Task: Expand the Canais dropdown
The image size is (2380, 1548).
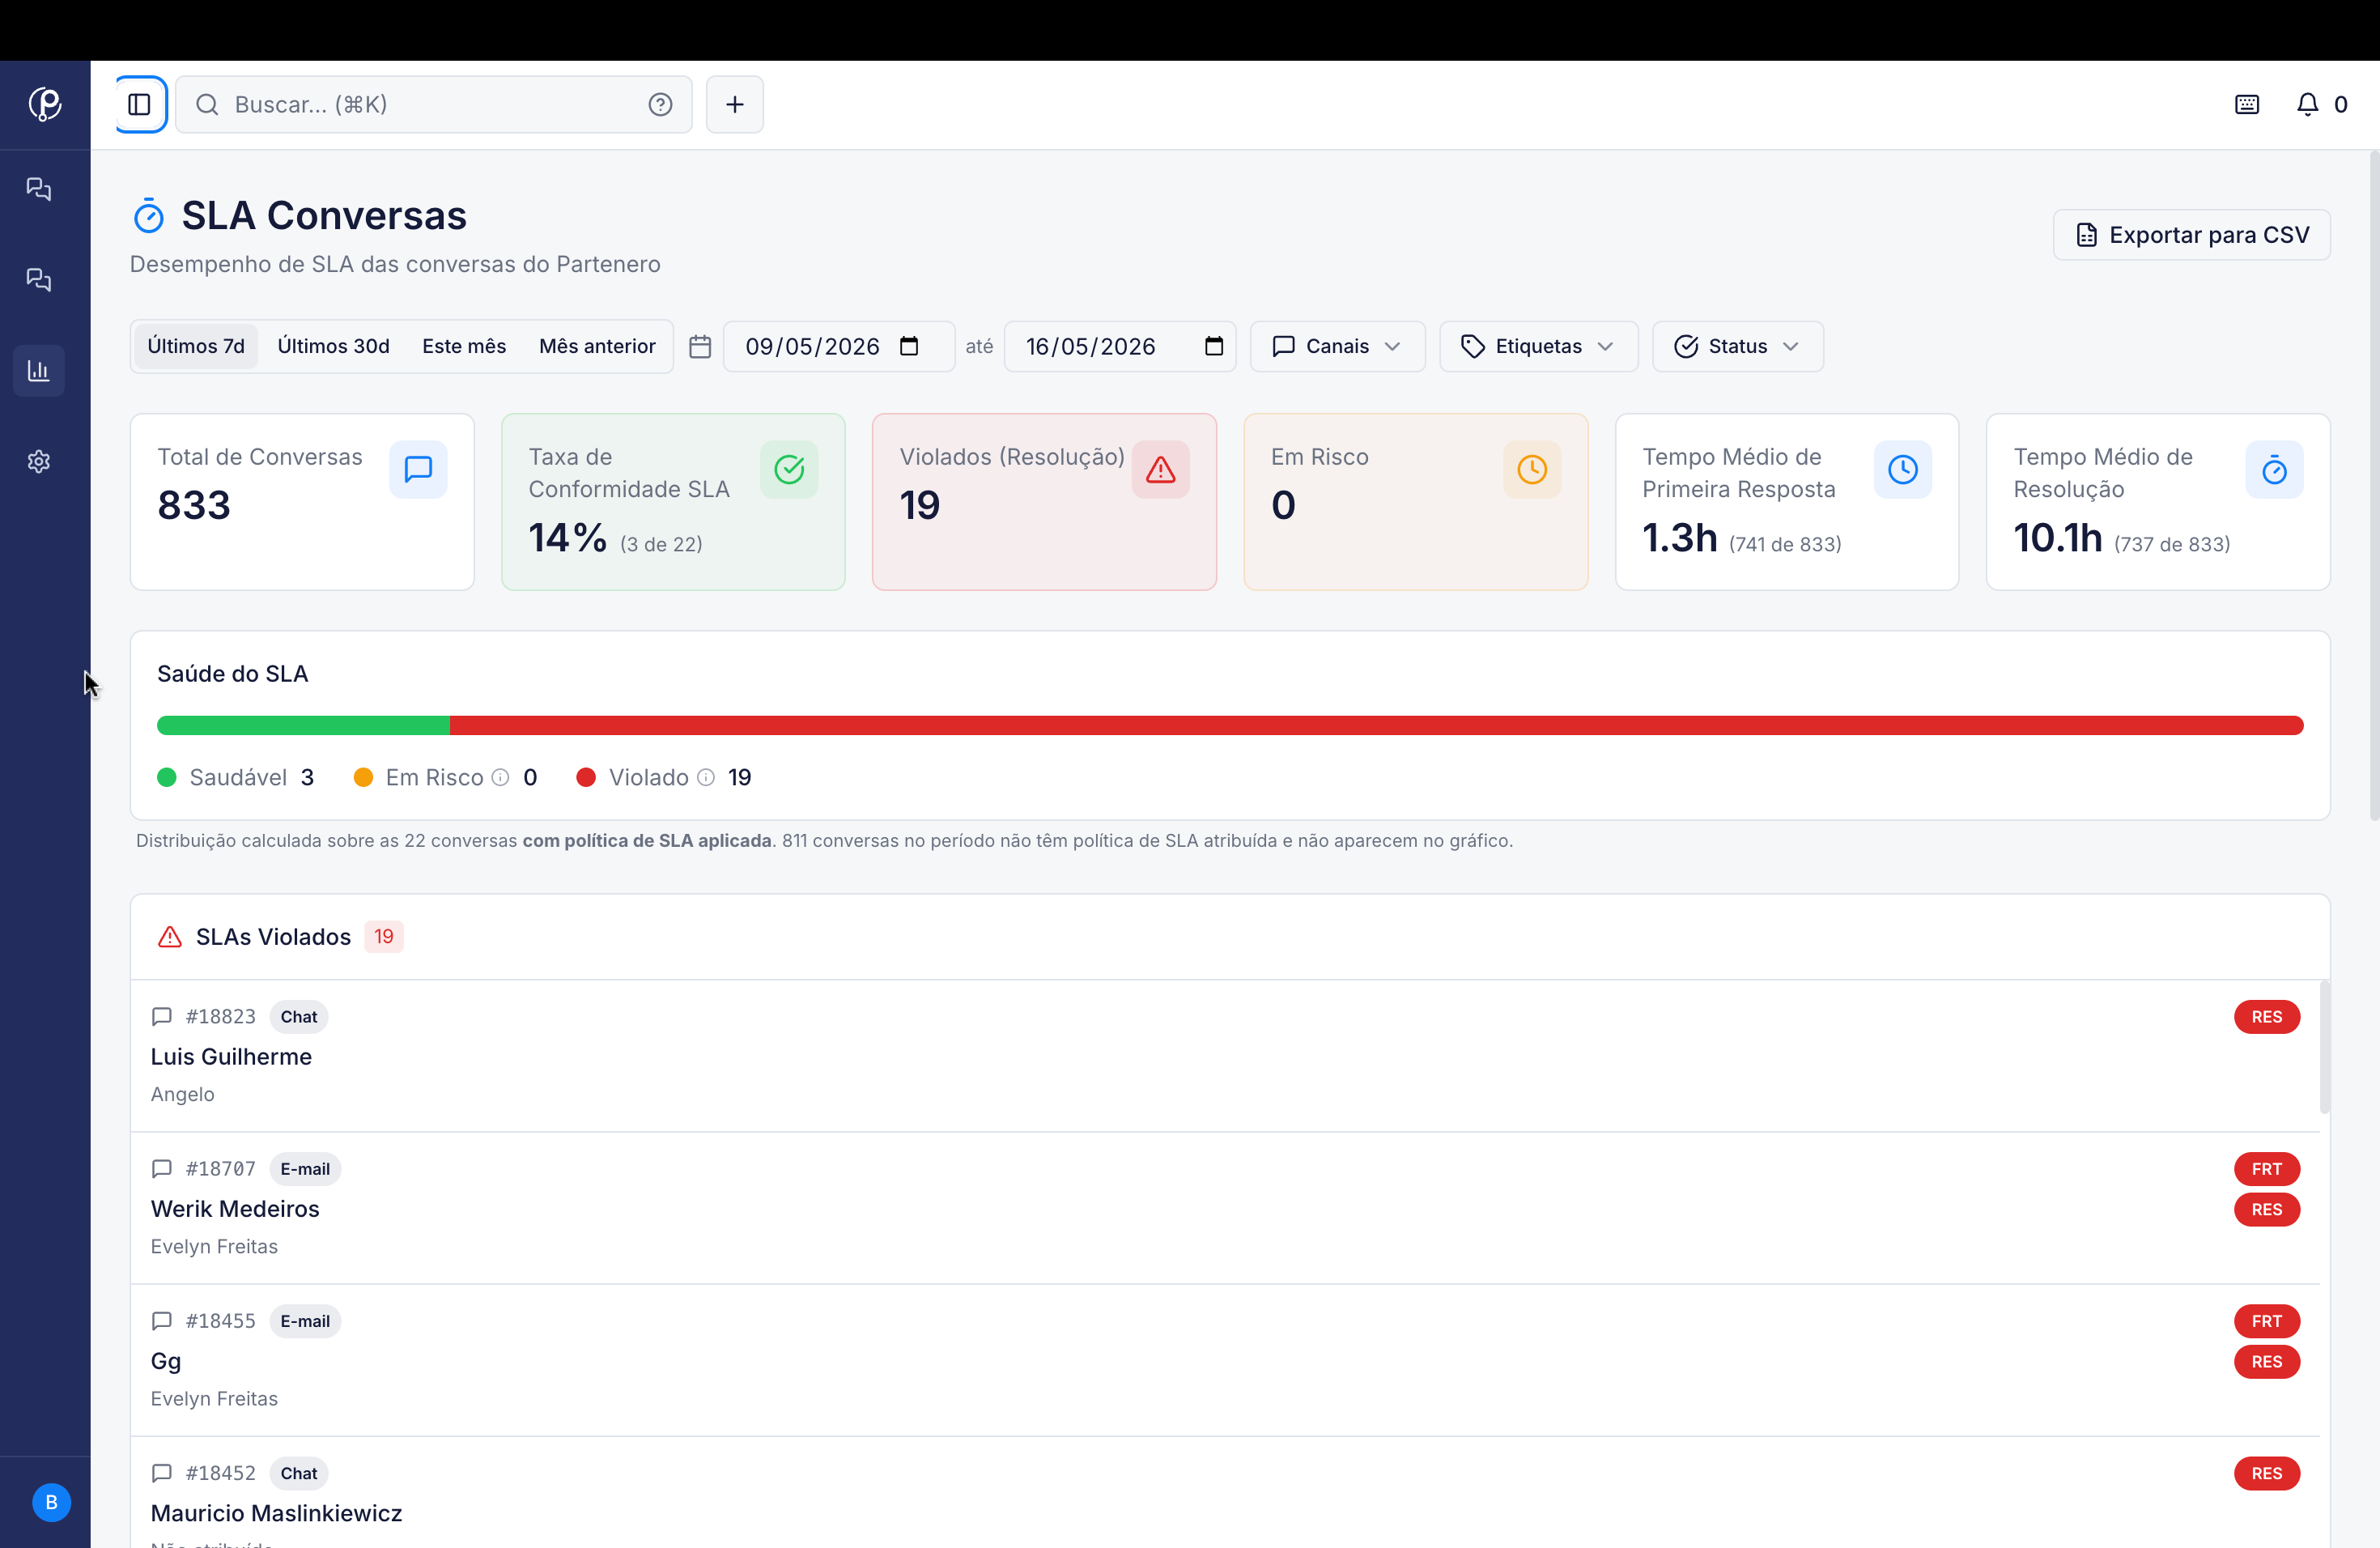Action: click(x=1337, y=346)
